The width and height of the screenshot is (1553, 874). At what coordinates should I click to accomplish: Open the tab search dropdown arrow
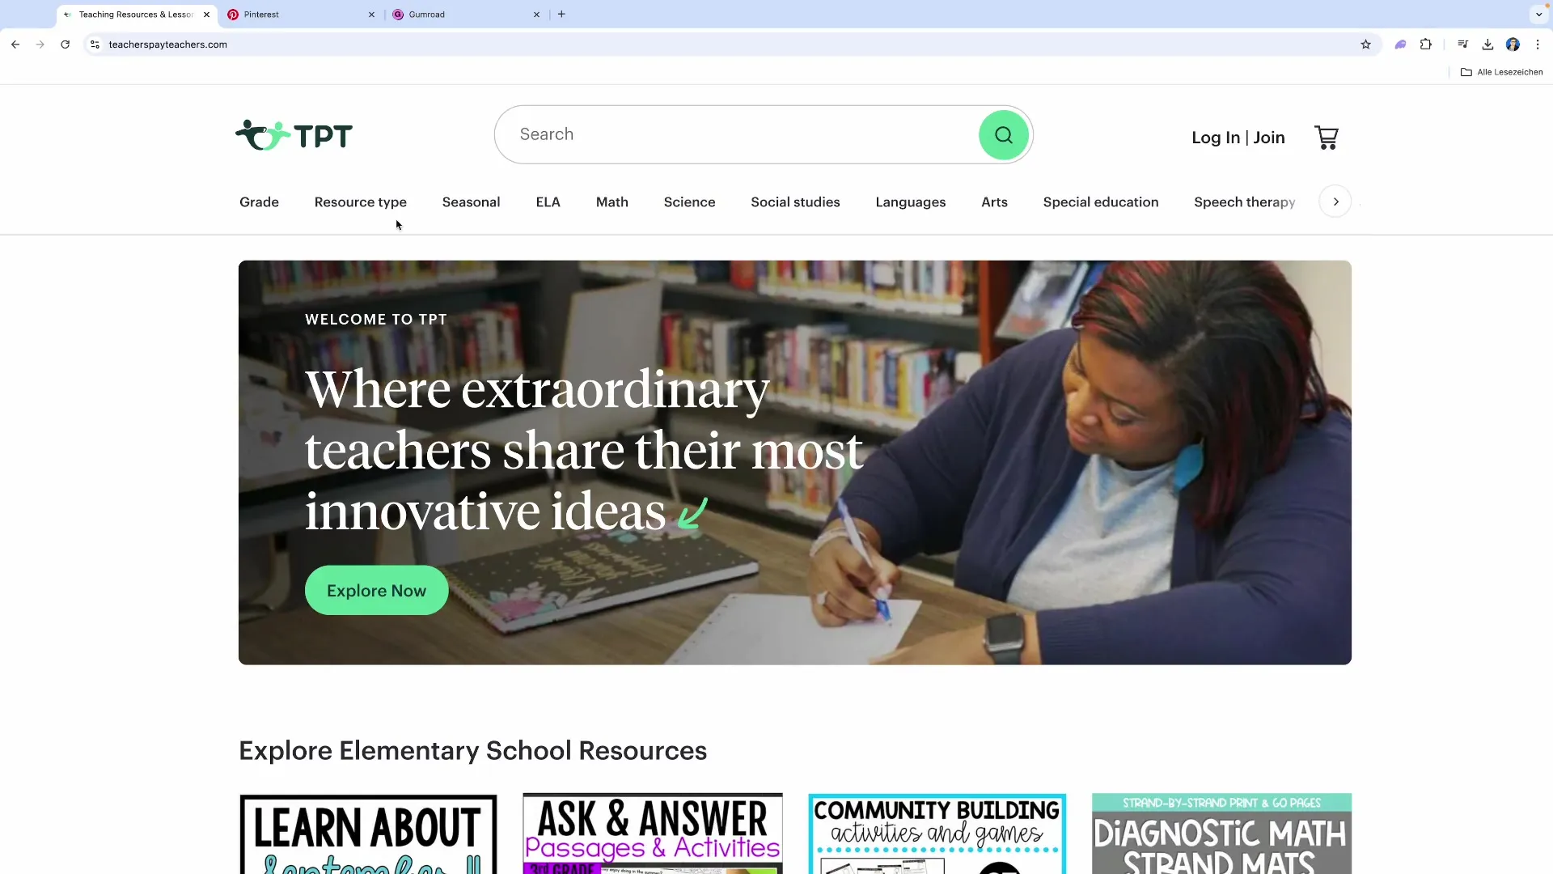[1538, 15]
